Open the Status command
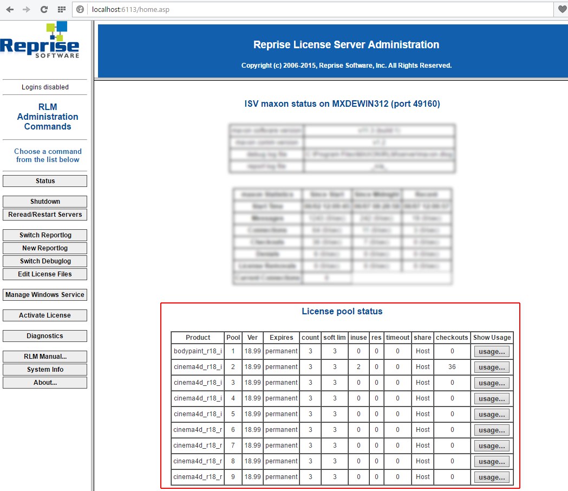568x491 pixels. tap(45, 181)
